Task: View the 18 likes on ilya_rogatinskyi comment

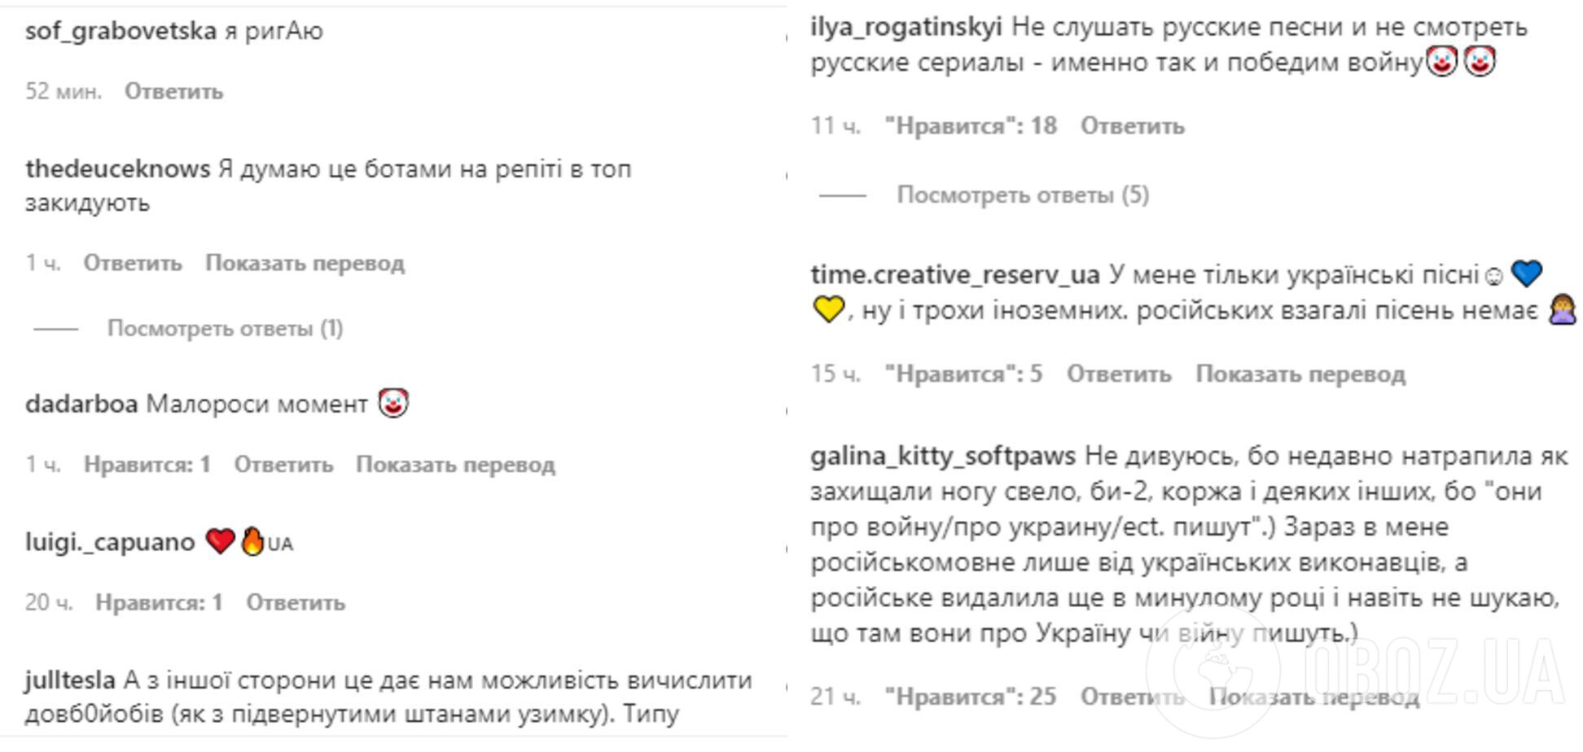Action: [x=971, y=126]
